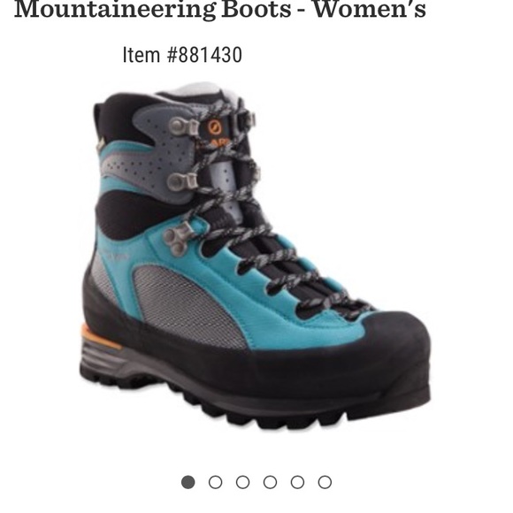Click the top metal lace hook on cuff
This screenshot has width=513, height=513.
(x=183, y=126)
